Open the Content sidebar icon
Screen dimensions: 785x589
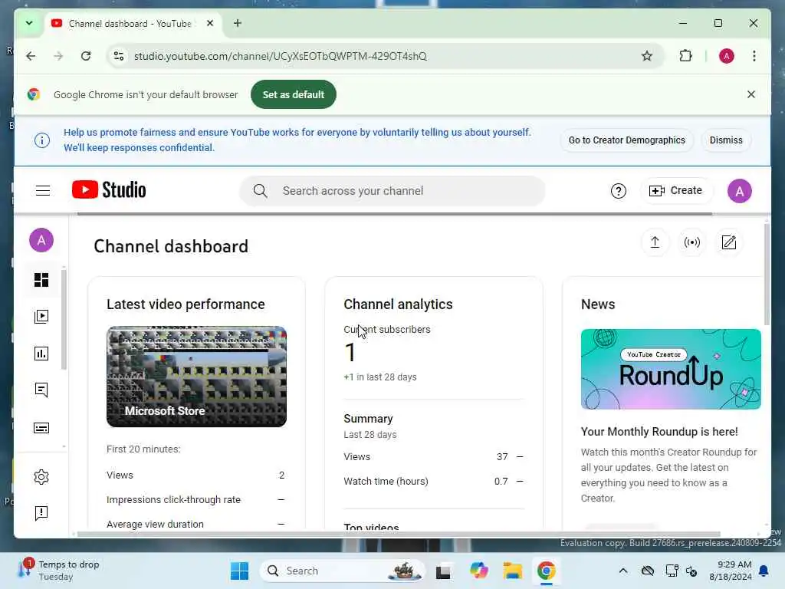[41, 317]
